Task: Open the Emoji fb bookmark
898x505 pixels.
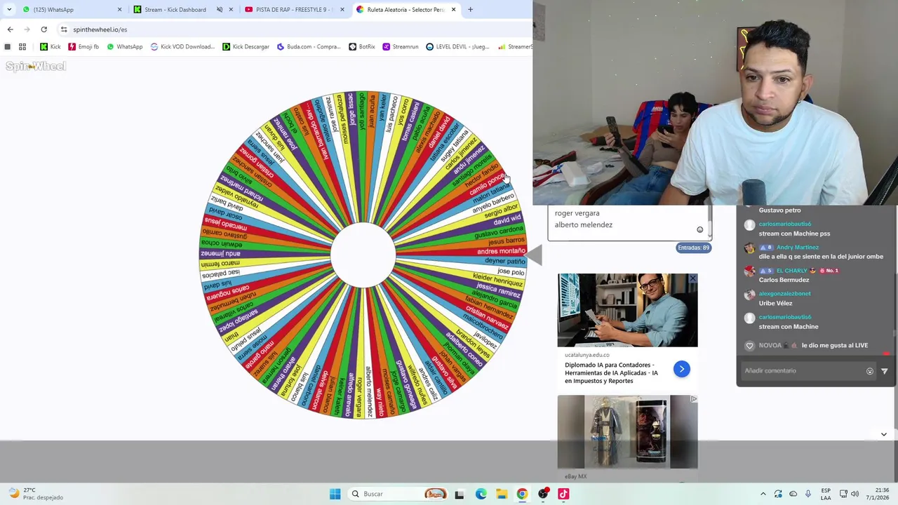Action: coord(83,47)
